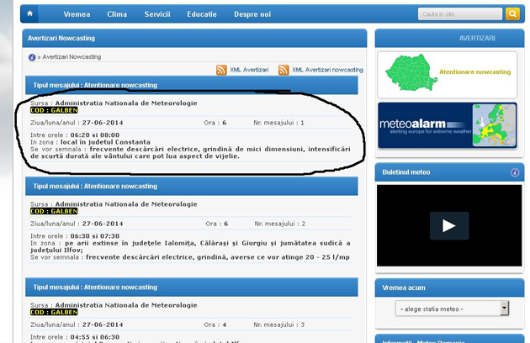Click the Home icon in navigation bar
Screen dimensions: 530x343
coord(30,14)
